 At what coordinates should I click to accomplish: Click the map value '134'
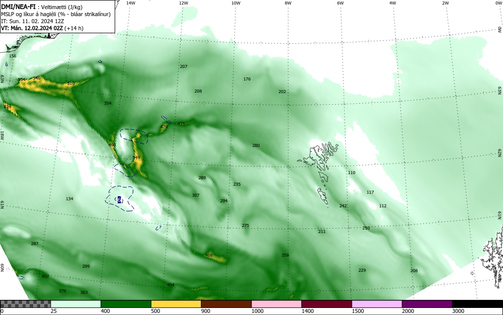tap(69, 199)
